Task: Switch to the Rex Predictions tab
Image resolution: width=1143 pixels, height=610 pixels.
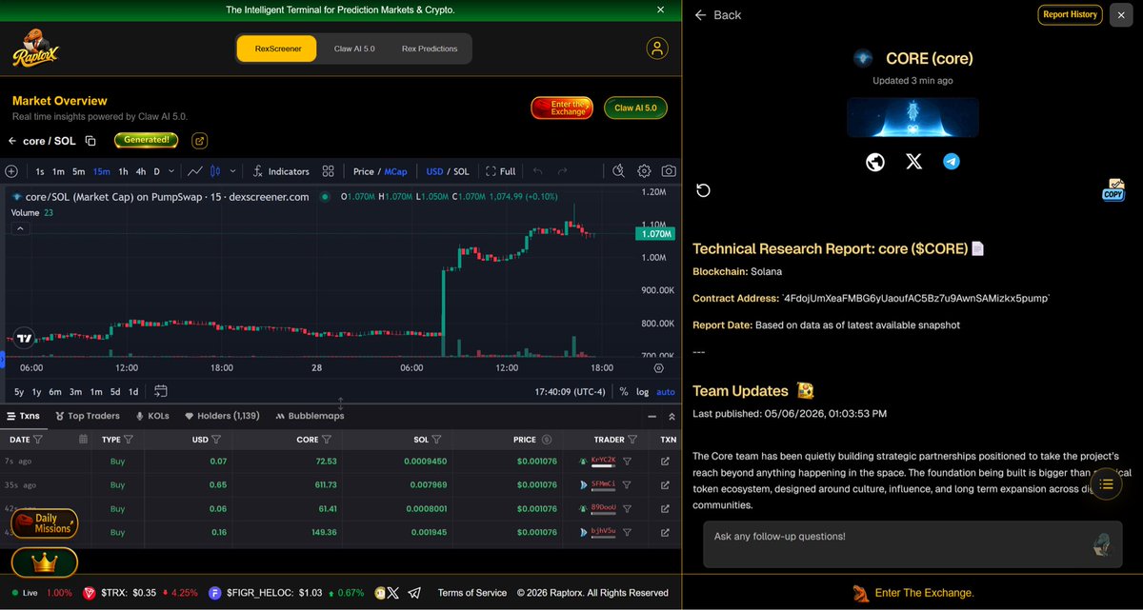Action: (x=430, y=49)
